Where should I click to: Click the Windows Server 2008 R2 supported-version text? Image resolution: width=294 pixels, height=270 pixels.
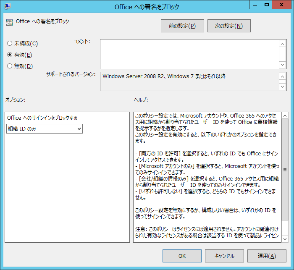(164, 76)
